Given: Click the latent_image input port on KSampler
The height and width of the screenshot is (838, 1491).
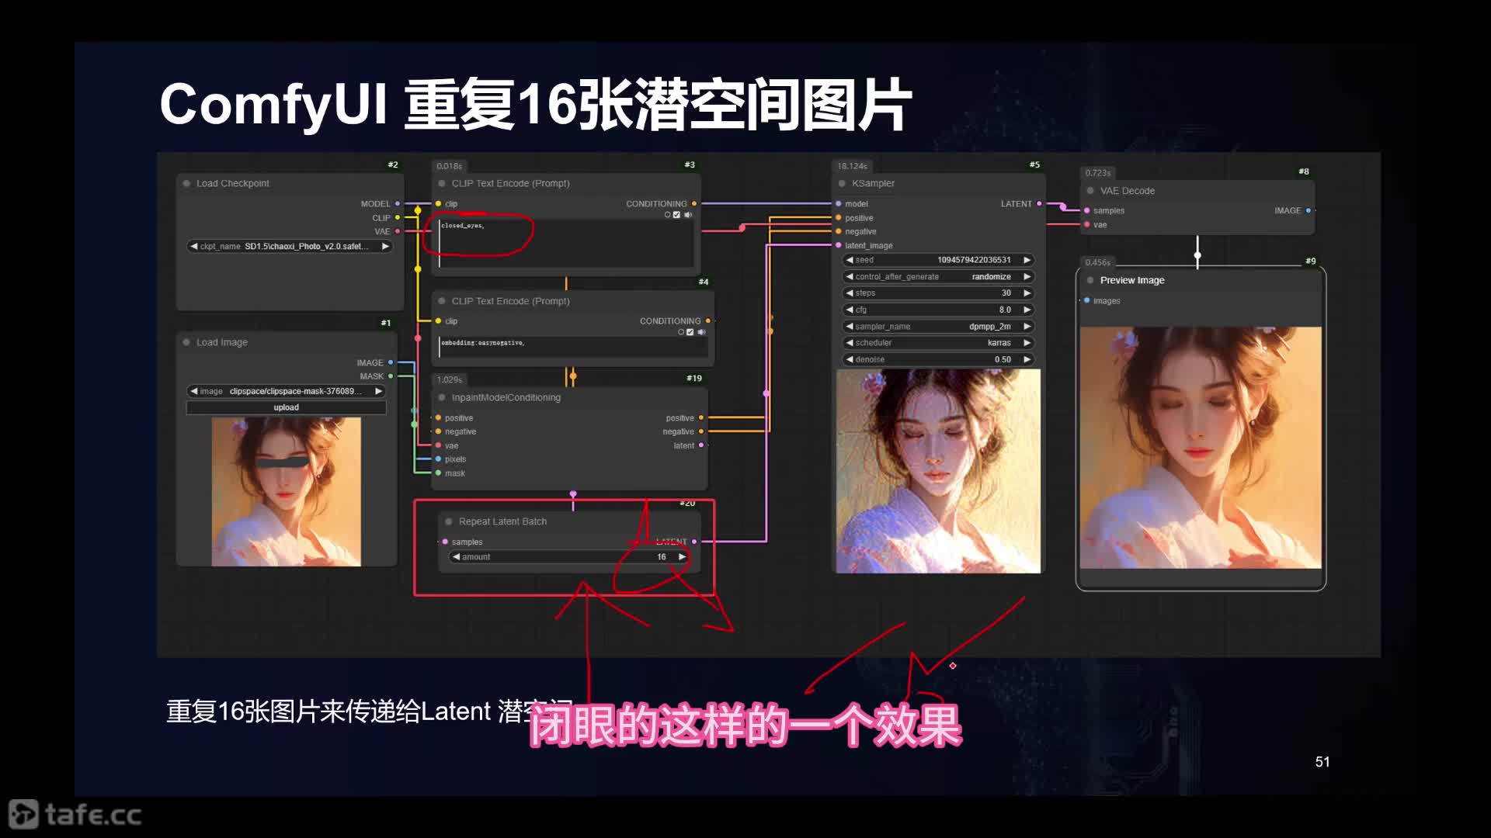Looking at the screenshot, I should click(x=839, y=245).
